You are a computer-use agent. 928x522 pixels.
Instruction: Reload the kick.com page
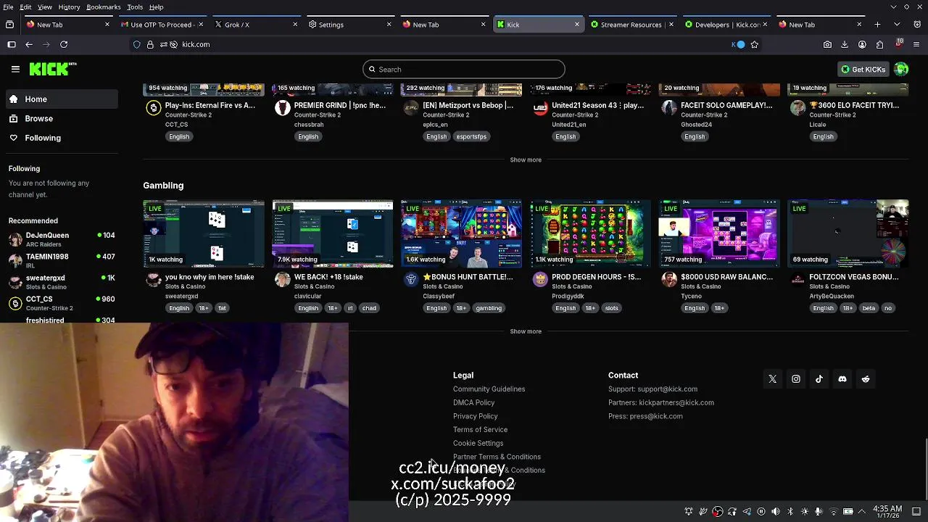click(x=64, y=44)
